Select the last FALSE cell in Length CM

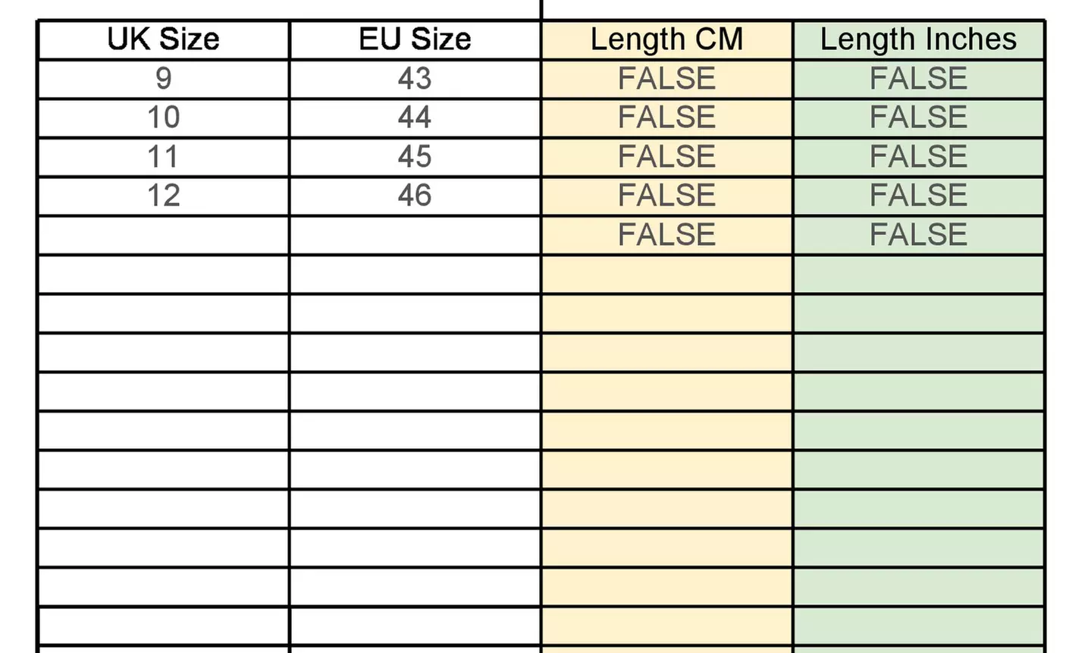pyautogui.click(x=666, y=235)
